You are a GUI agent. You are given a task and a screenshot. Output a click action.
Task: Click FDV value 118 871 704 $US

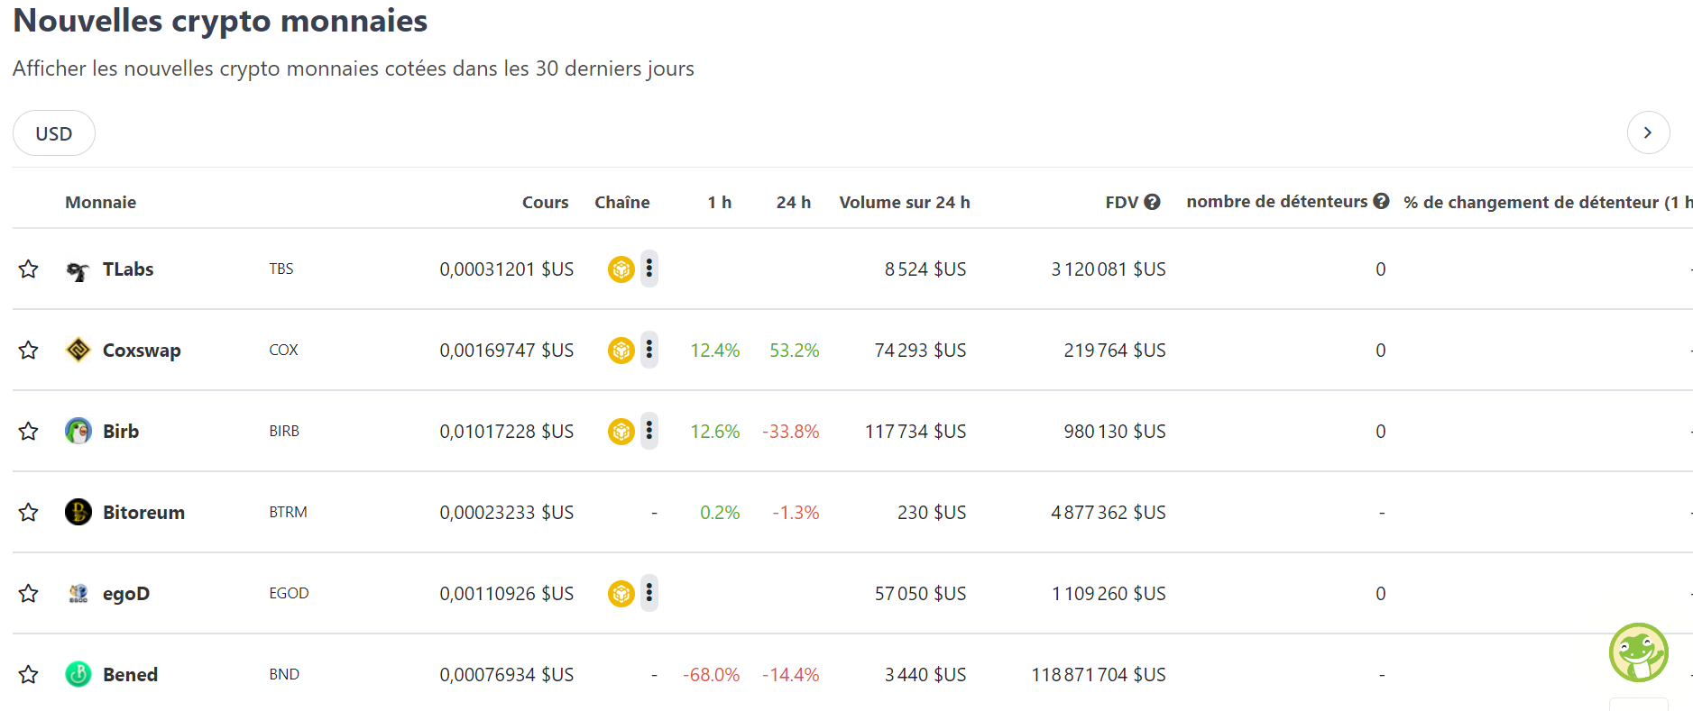pos(1099,674)
